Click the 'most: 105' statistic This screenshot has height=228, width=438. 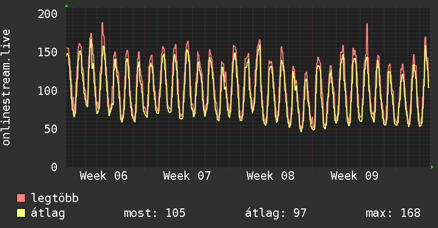click(x=155, y=213)
